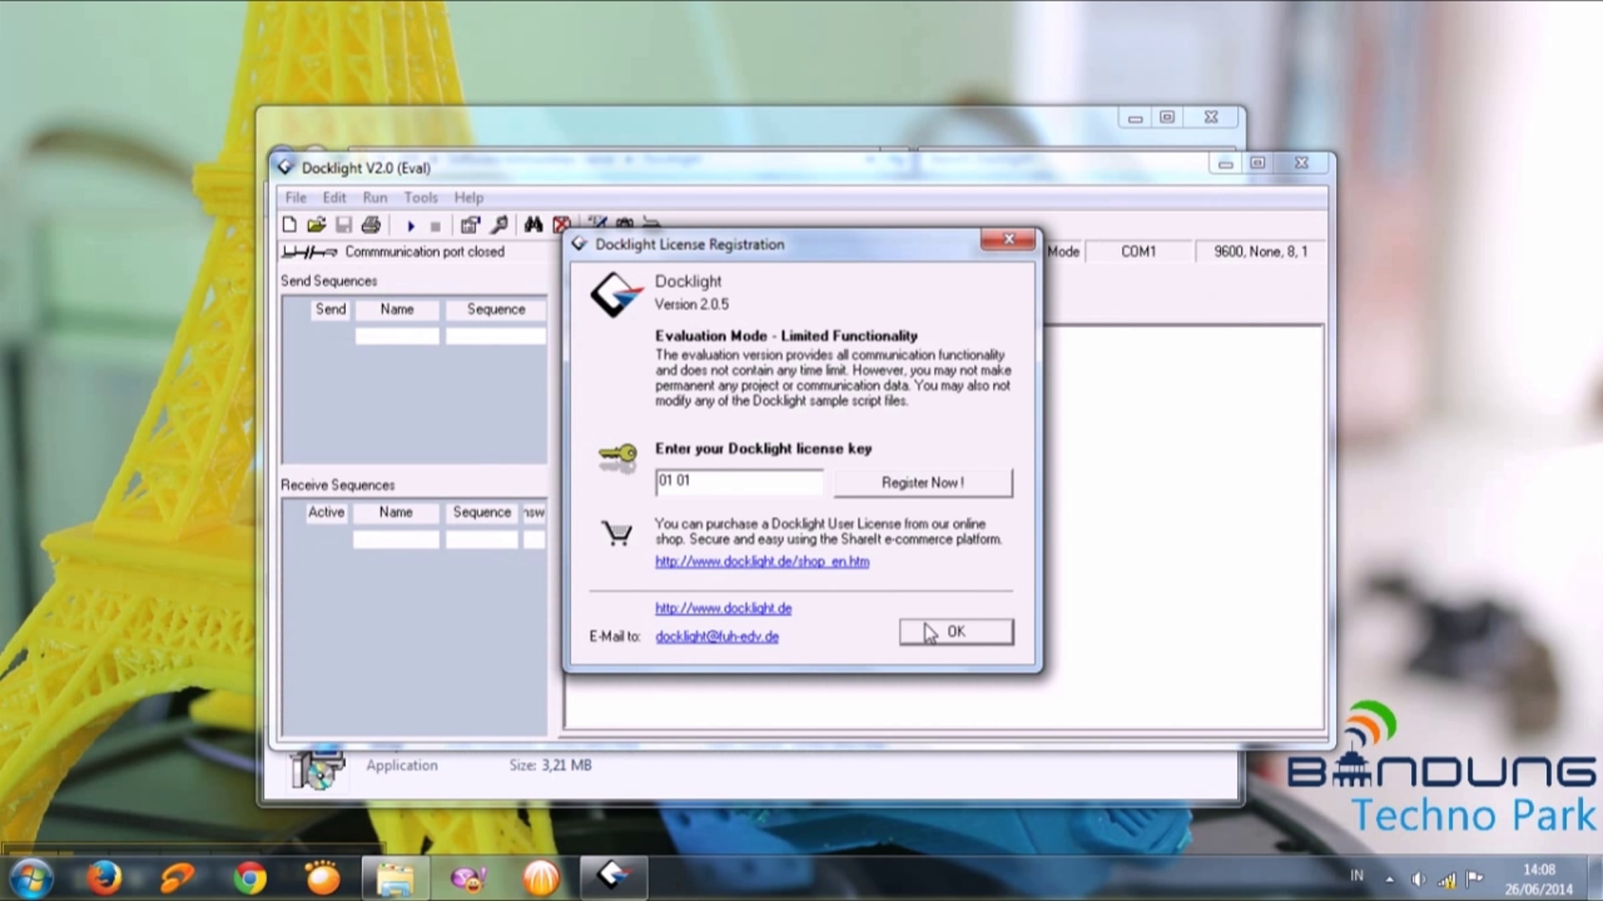This screenshot has height=901, width=1603.
Task: Save project using the floppy disk icon
Action: [x=343, y=225]
